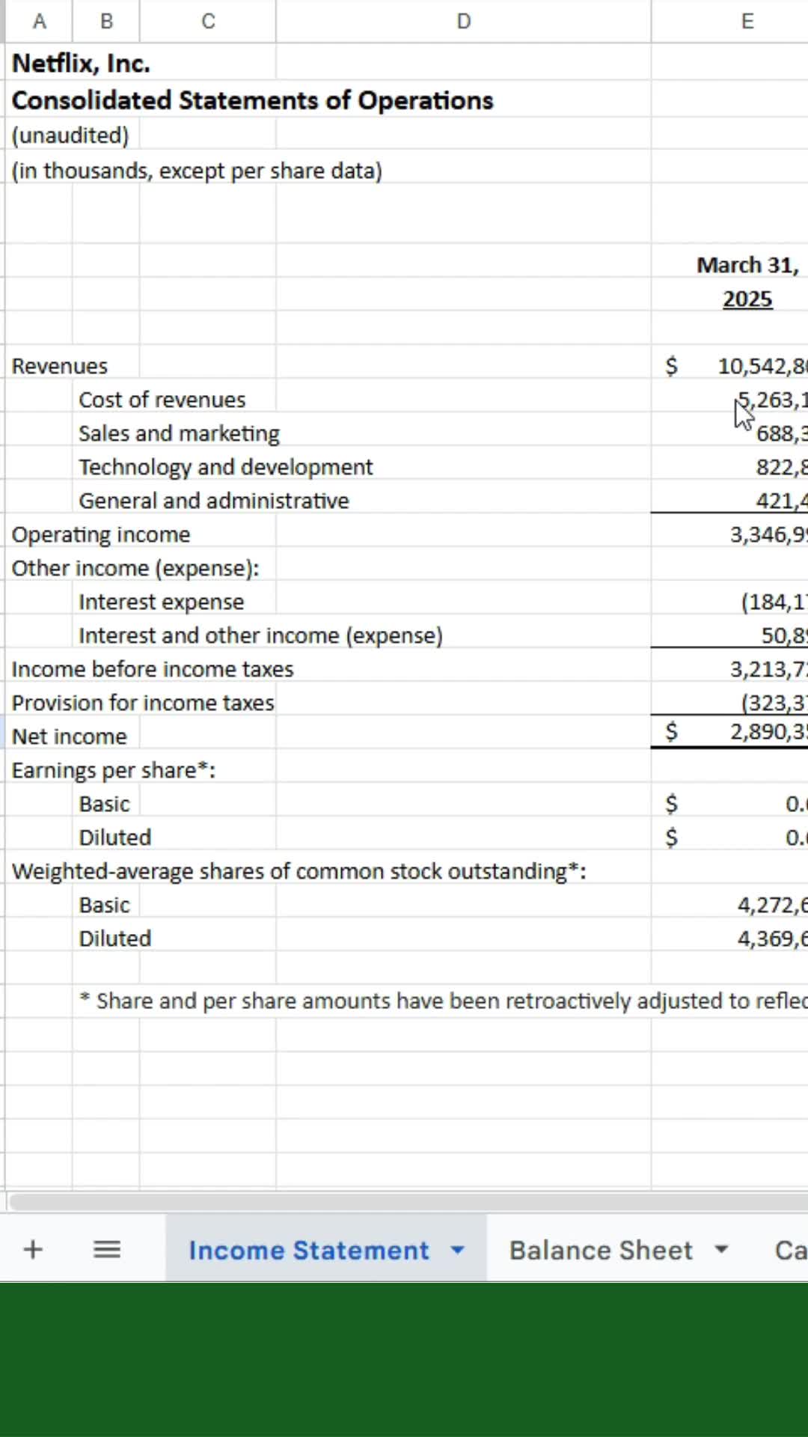Select the 'Netflix, Inc.' cell
Image resolution: width=808 pixels, height=1437 pixels.
point(81,64)
